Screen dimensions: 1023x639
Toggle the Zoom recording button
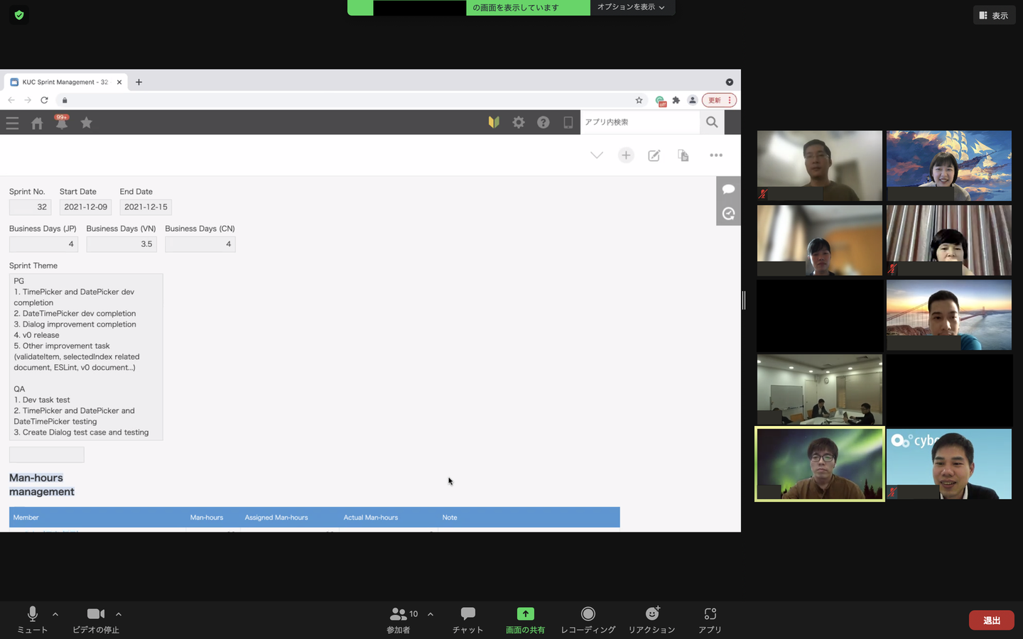pos(588,620)
